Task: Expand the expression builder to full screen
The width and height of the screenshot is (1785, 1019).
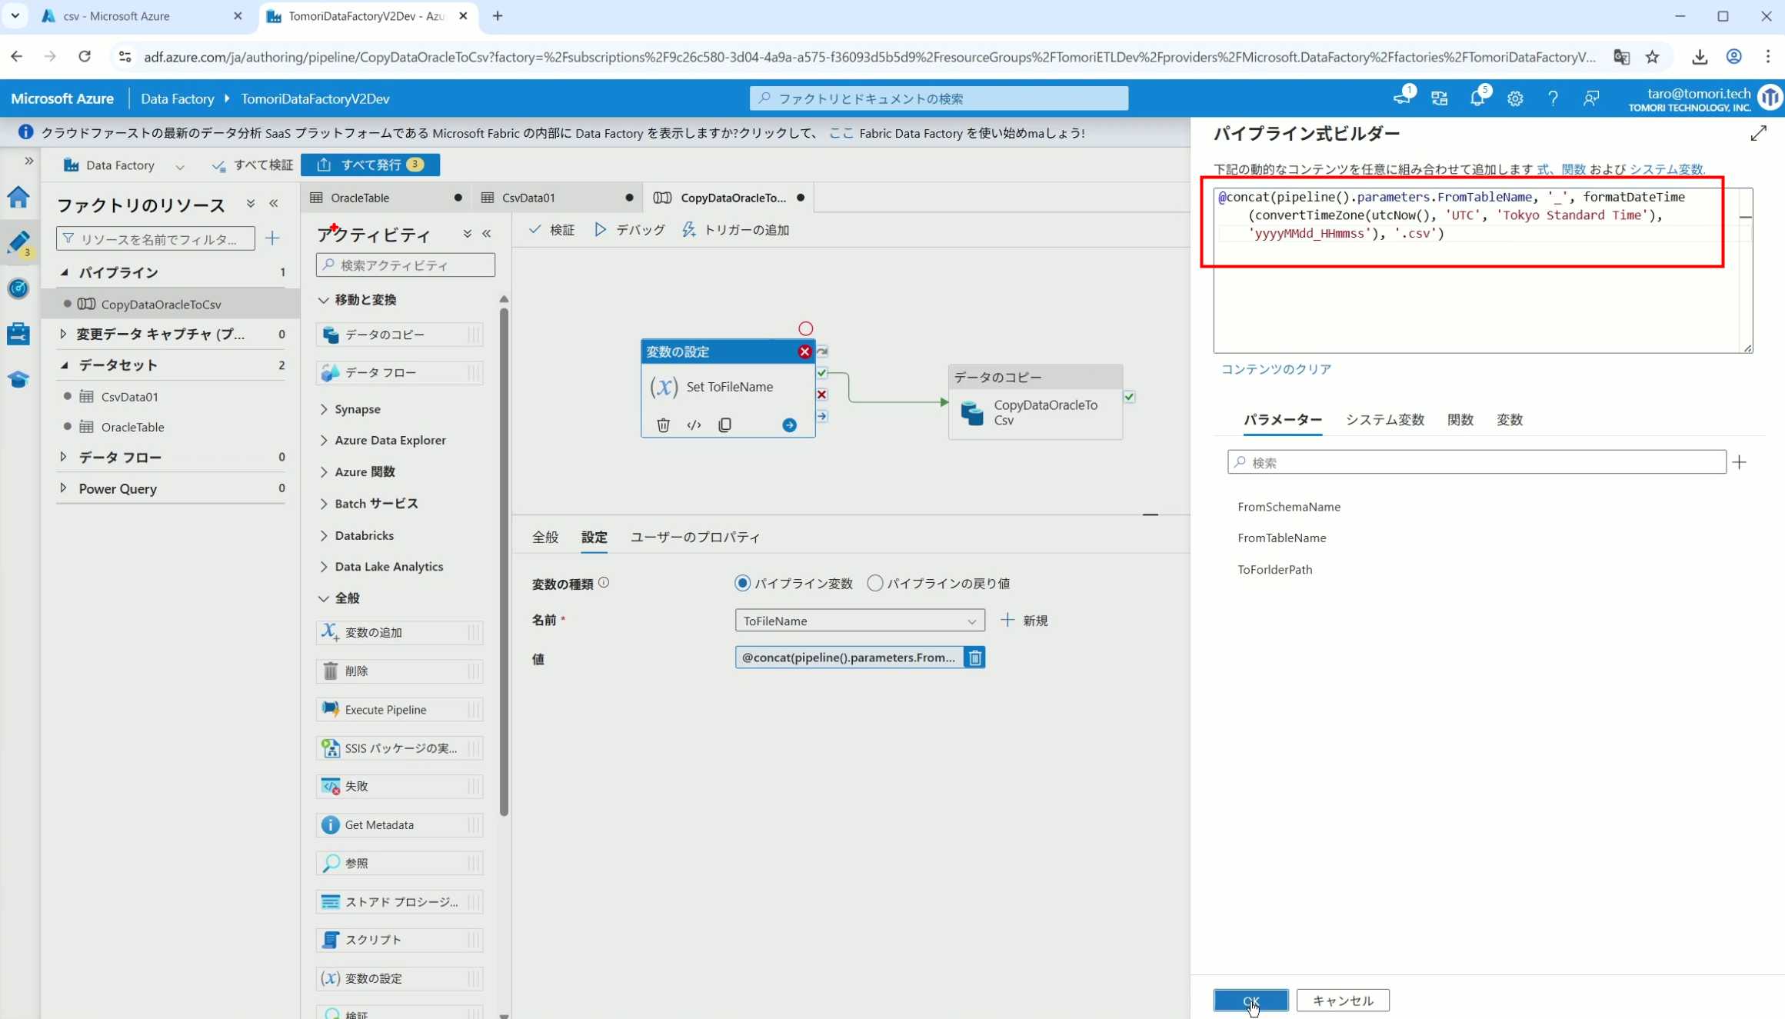Action: (x=1758, y=134)
